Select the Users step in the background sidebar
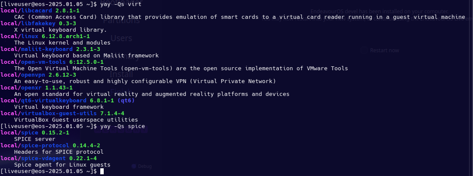473x176 pixels. click(x=121, y=39)
